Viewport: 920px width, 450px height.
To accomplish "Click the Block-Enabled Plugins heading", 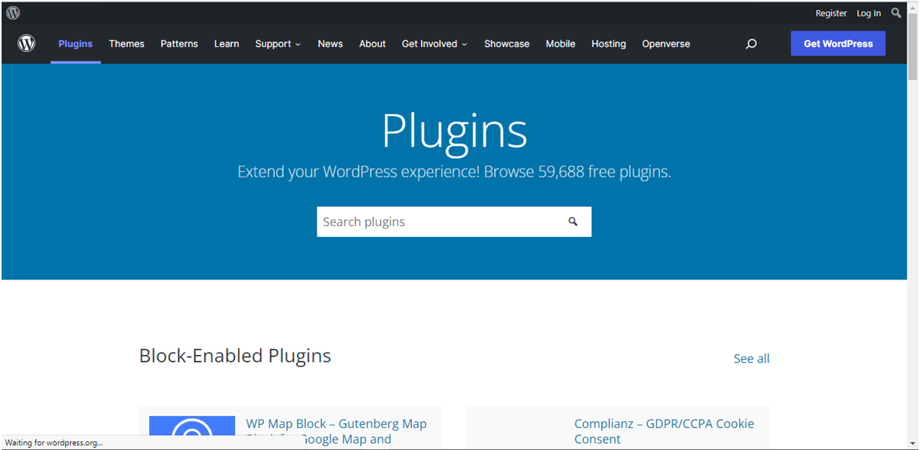I will coord(235,356).
